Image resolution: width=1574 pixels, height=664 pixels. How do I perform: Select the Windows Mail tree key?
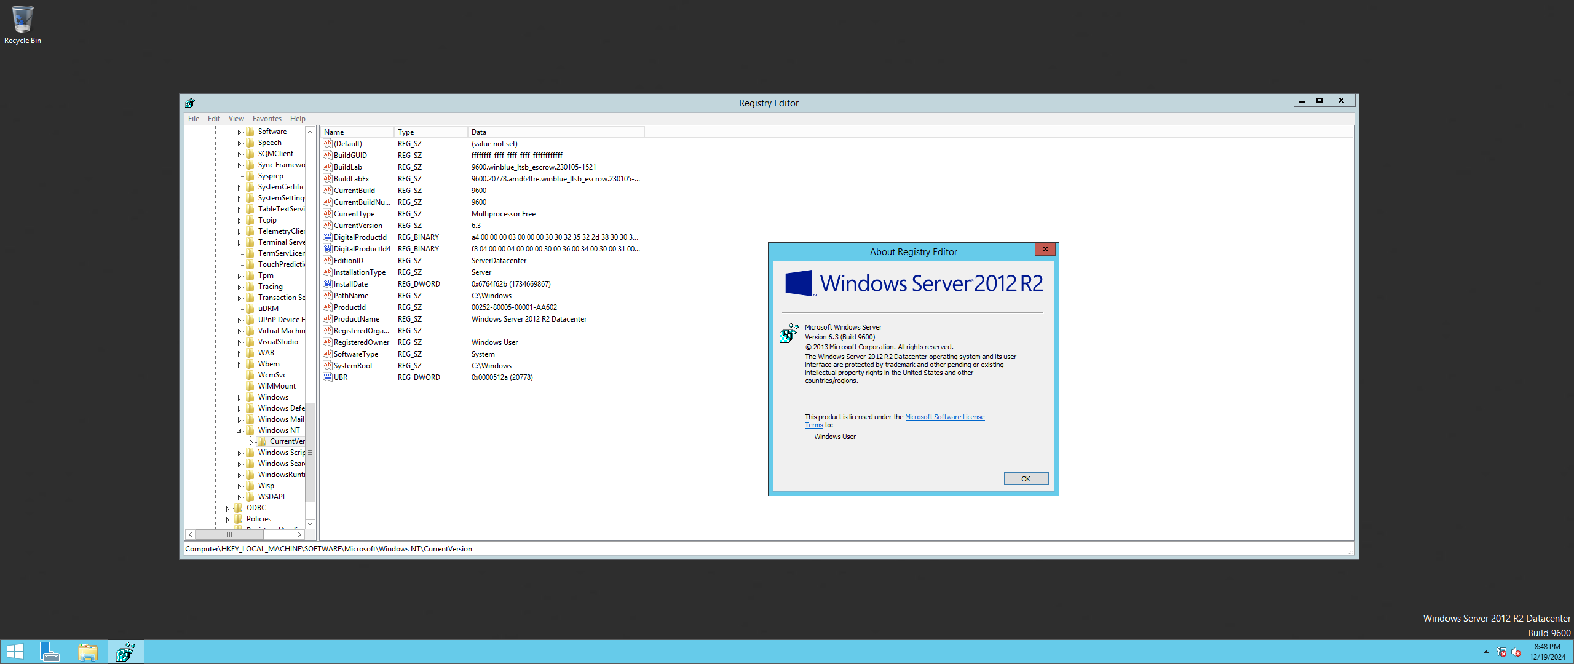click(281, 419)
